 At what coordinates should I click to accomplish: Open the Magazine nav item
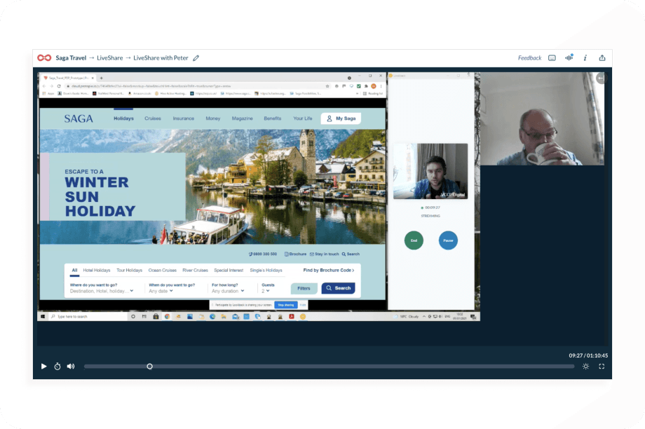pos(243,118)
